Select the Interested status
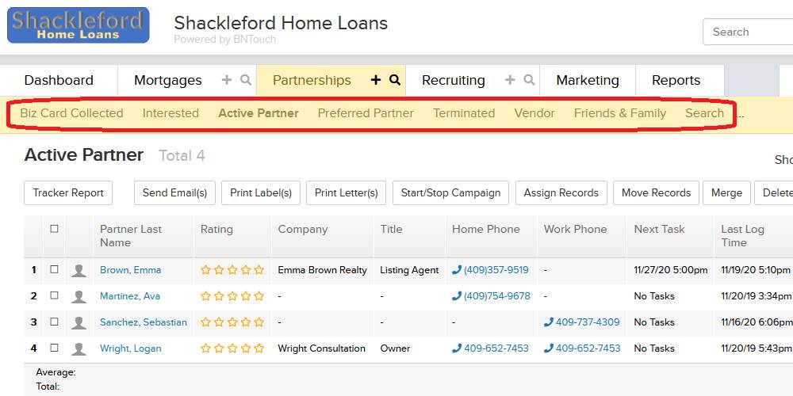Image resolution: width=793 pixels, height=396 pixels. pos(170,113)
